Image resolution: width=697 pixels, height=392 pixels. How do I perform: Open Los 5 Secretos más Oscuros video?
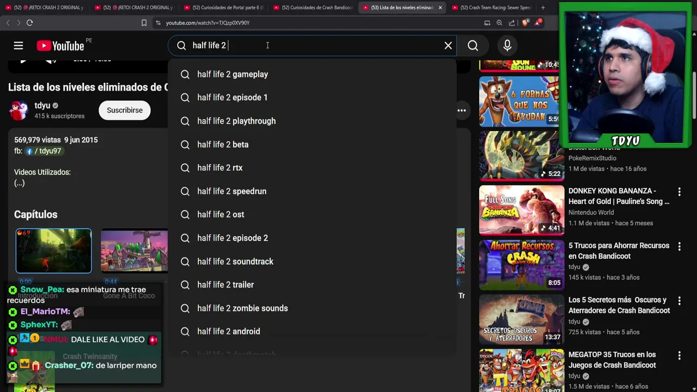(619, 305)
